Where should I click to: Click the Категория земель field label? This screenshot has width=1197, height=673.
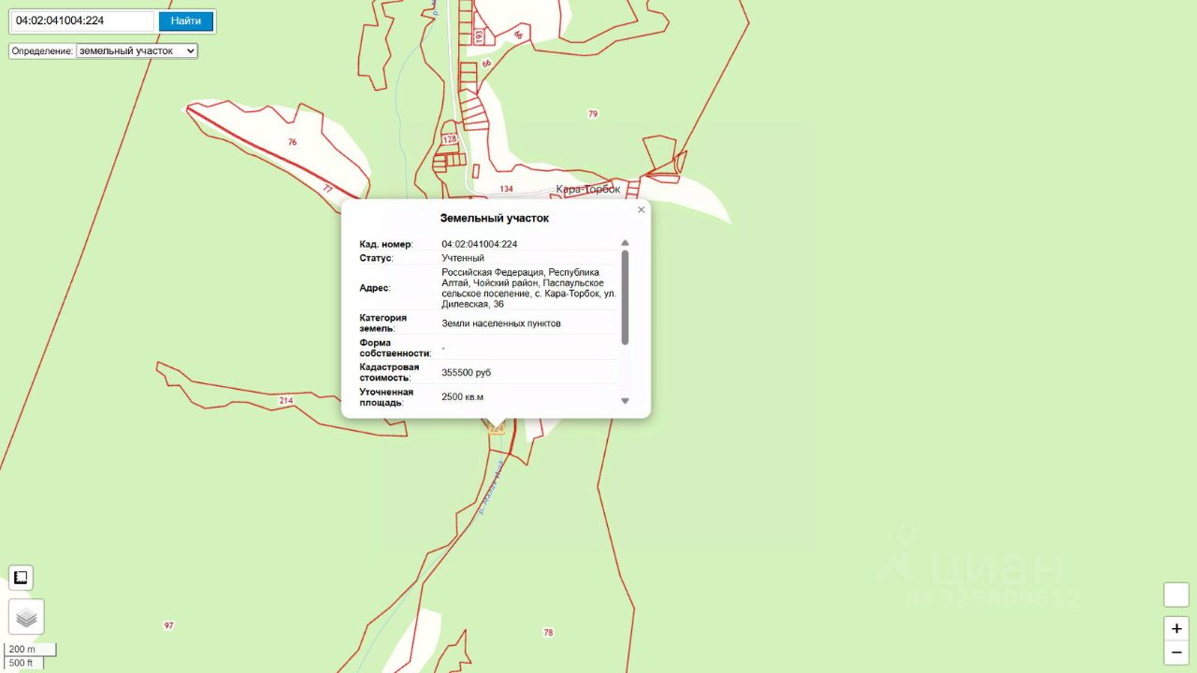click(x=383, y=322)
